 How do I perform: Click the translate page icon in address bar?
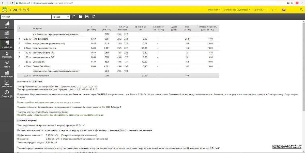[288, 3]
